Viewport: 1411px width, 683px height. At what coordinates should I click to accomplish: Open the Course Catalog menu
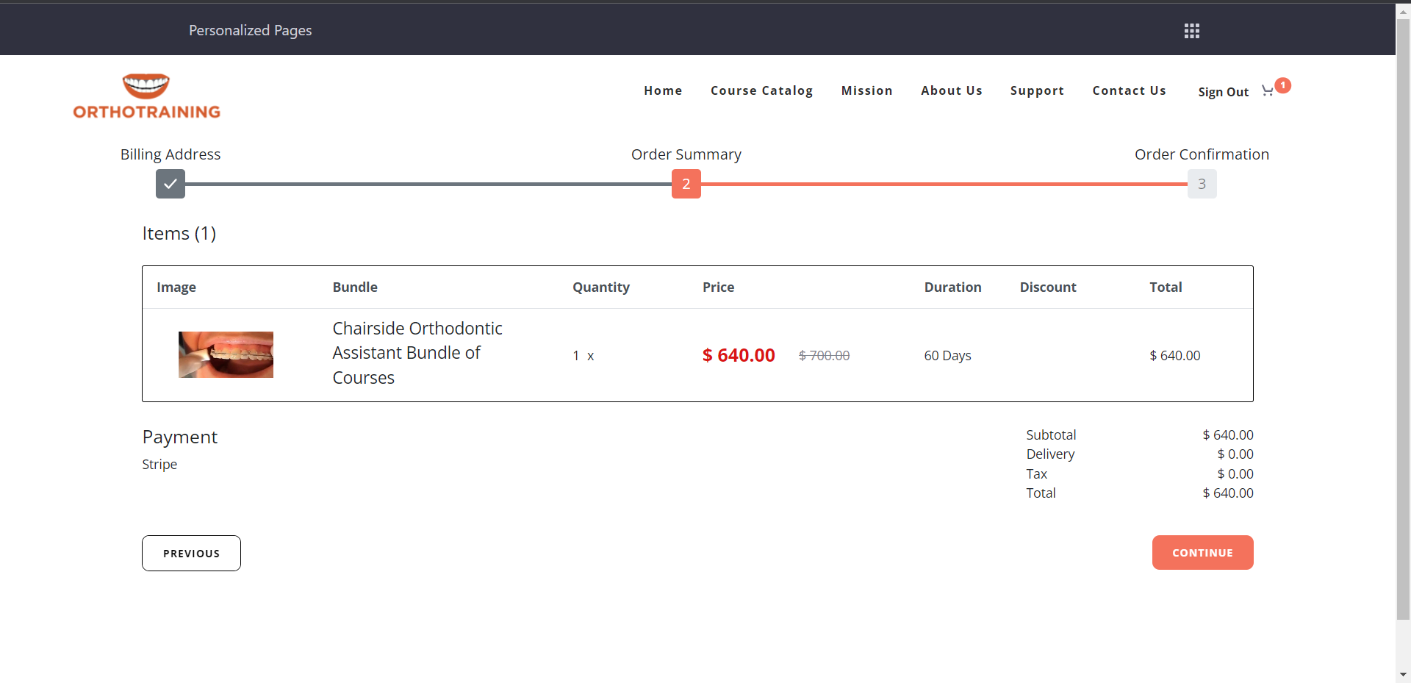(x=761, y=90)
